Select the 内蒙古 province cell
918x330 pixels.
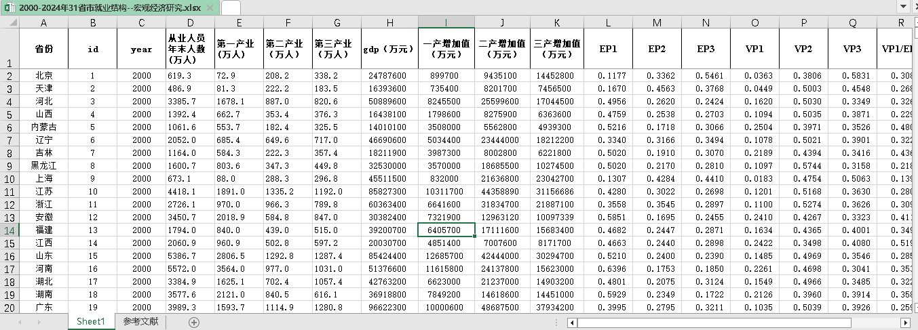click(x=43, y=127)
